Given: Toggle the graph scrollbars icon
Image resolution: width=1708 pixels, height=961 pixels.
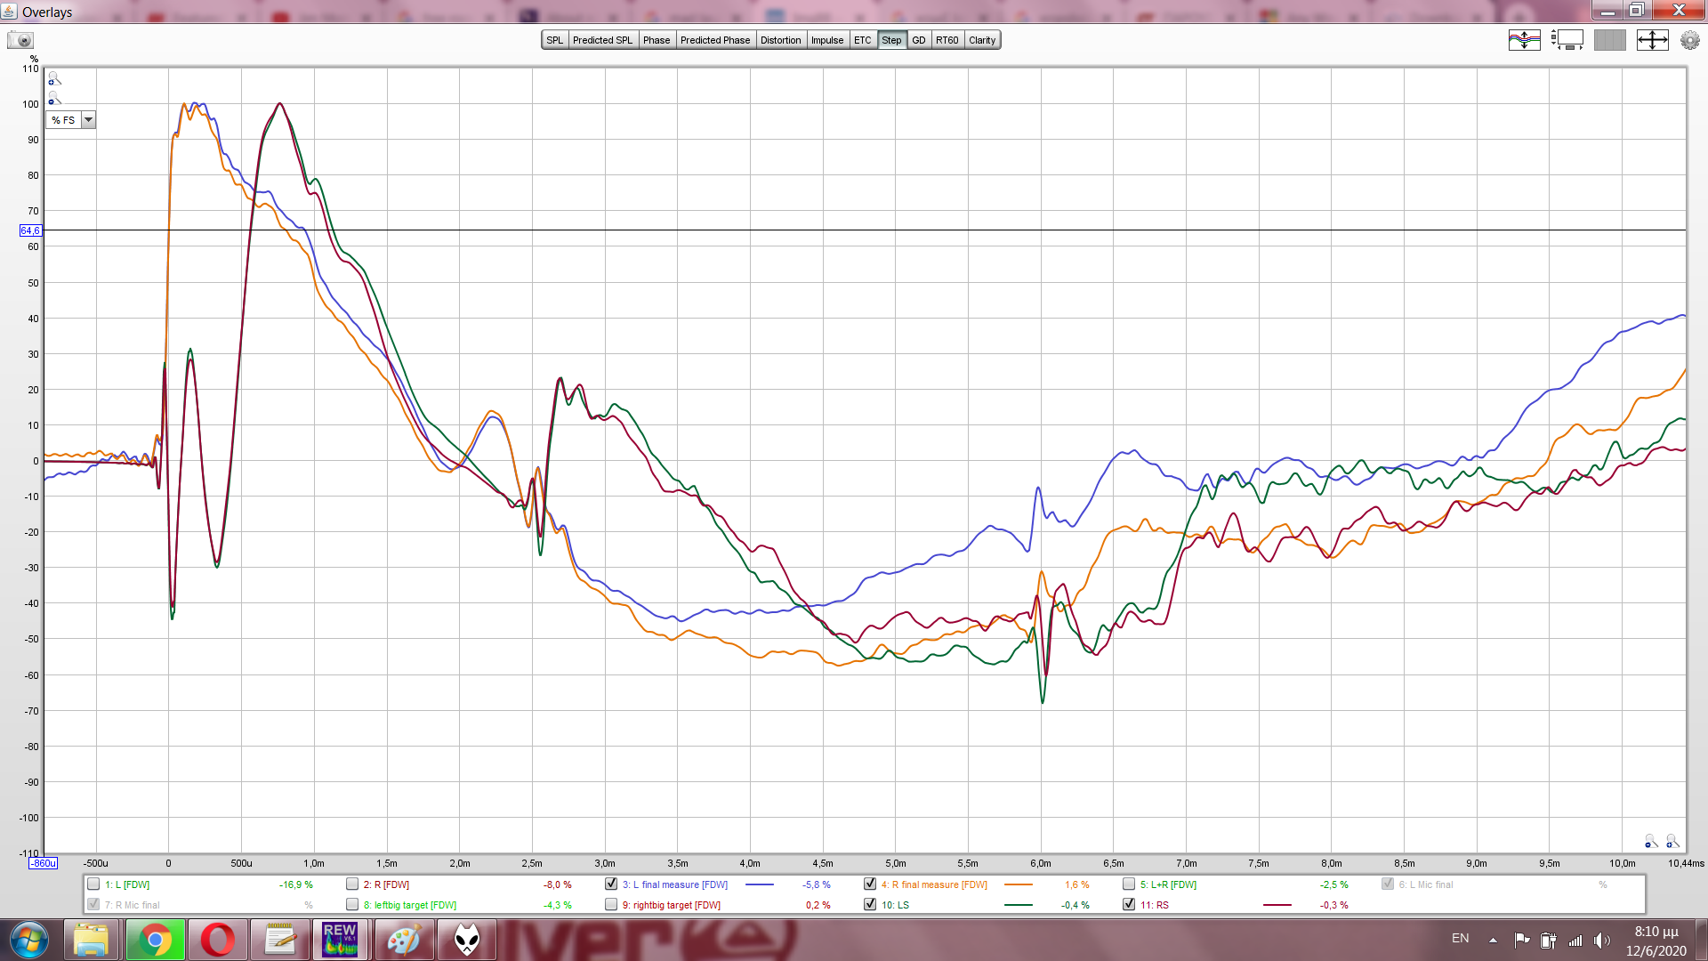Looking at the screenshot, I should (1567, 40).
